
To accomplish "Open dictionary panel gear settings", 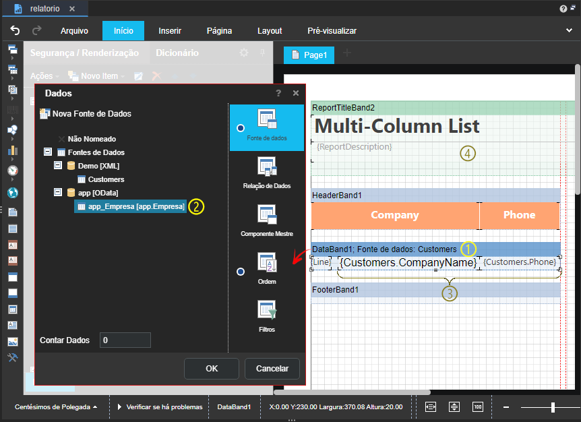I will pos(244,53).
